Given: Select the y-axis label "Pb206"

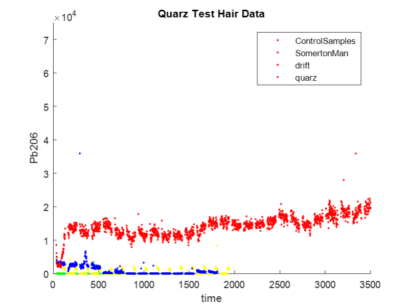Looking at the screenshot, I should 34,148.
